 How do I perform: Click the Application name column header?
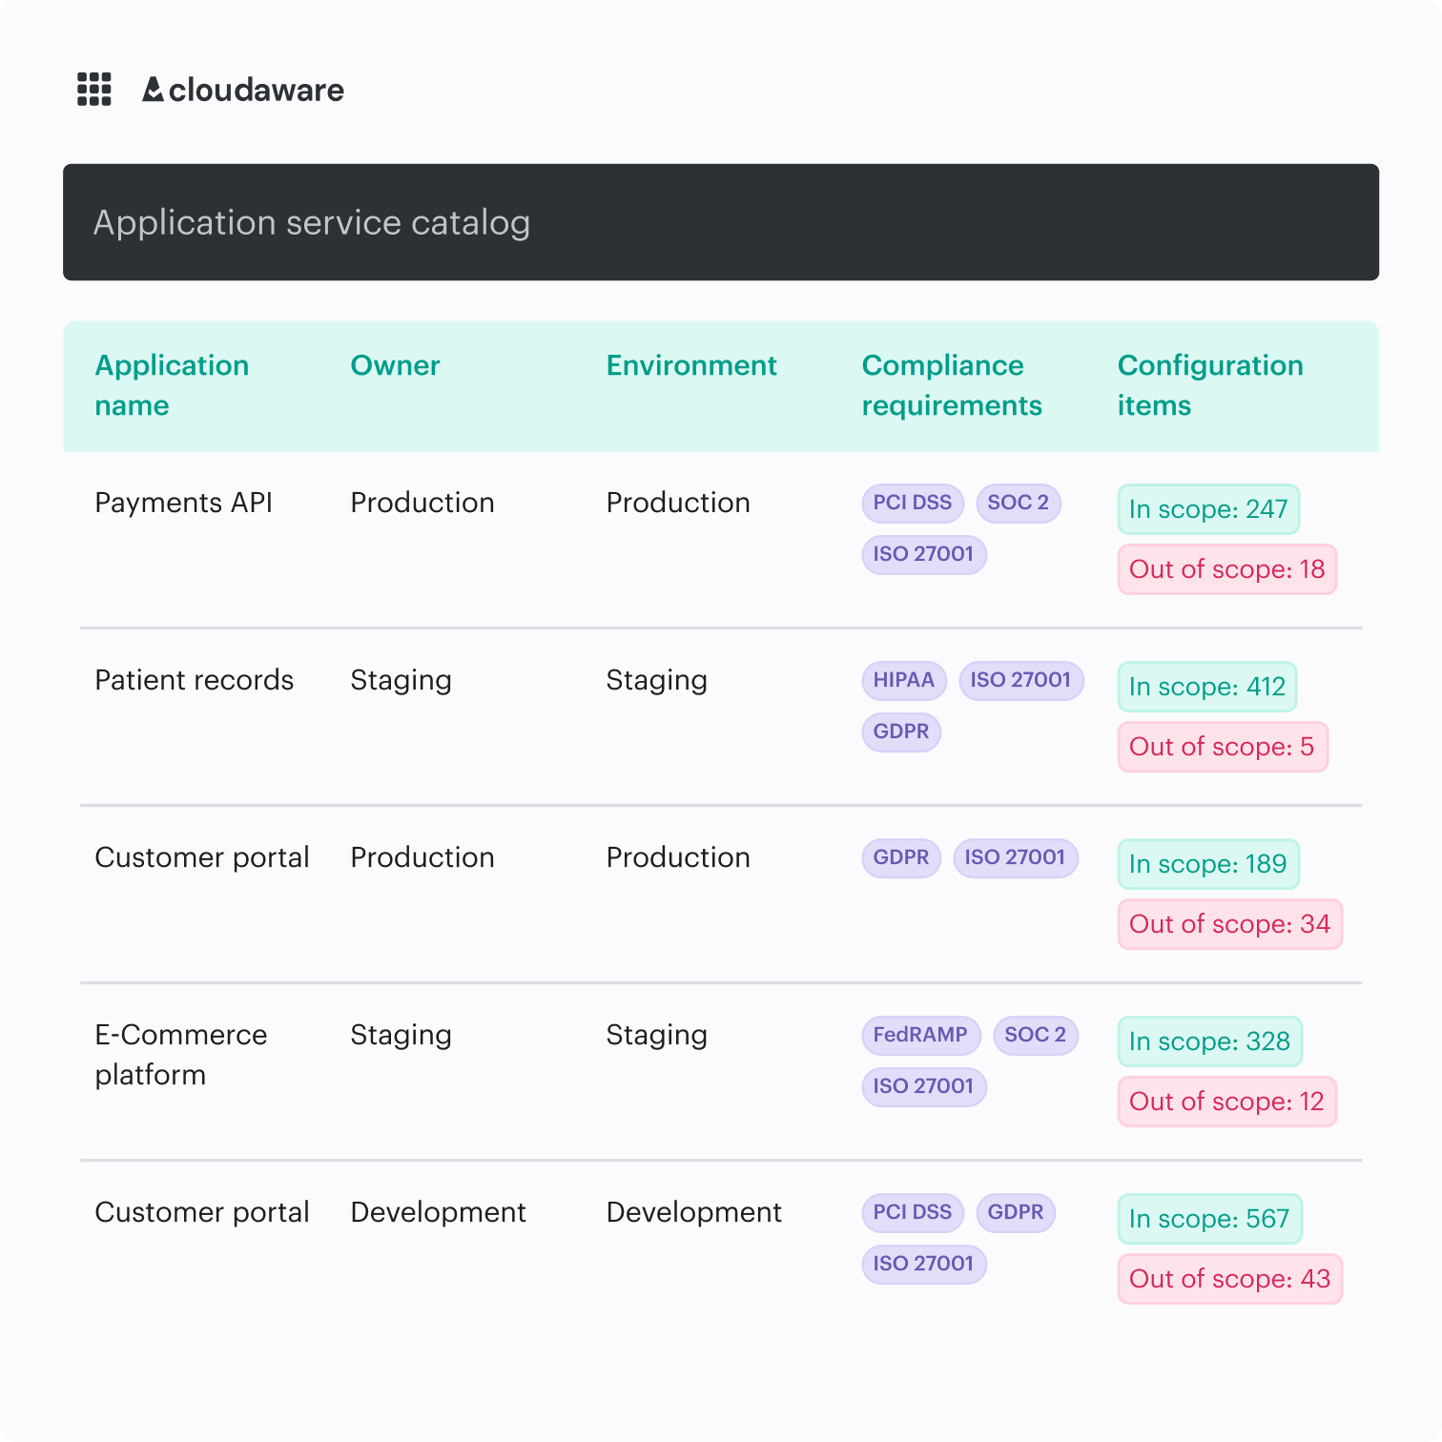click(x=172, y=385)
